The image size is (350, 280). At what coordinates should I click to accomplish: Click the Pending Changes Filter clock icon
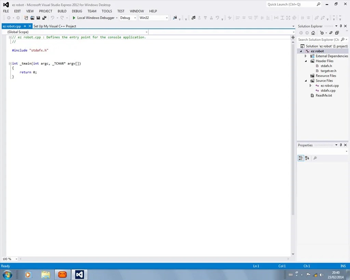pyautogui.click(x=322, y=33)
